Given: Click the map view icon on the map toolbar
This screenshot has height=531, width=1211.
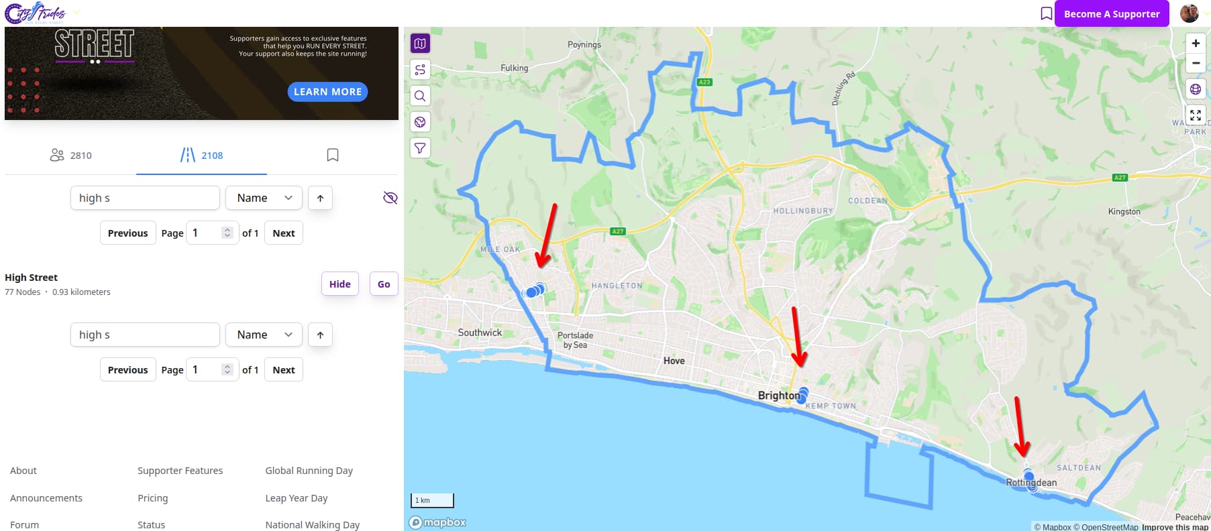Looking at the screenshot, I should [420, 44].
